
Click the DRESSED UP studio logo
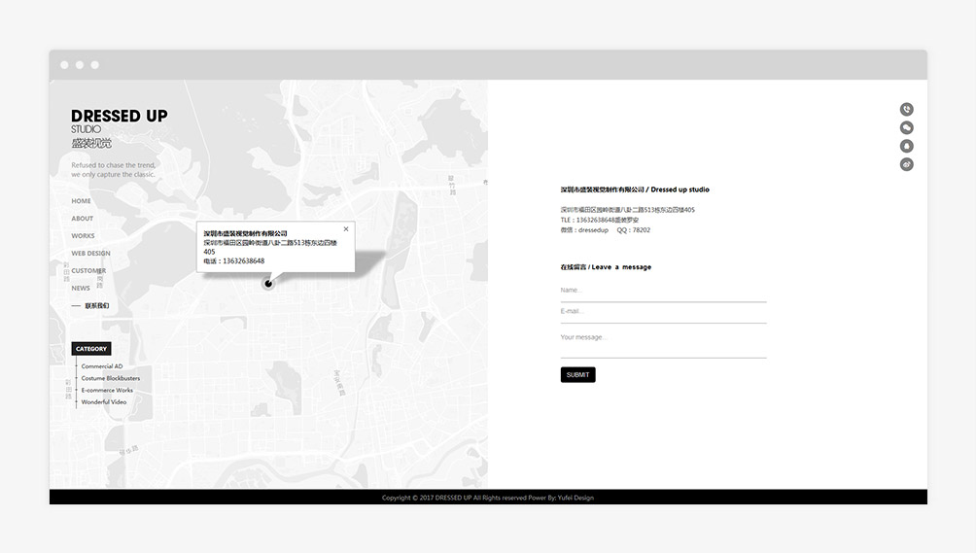pos(119,127)
